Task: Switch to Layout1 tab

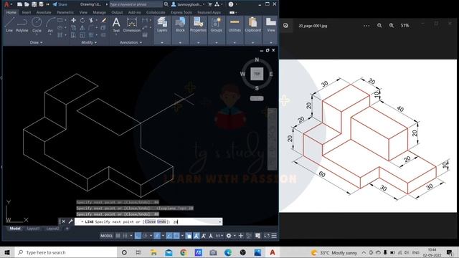Action: tap(33, 229)
